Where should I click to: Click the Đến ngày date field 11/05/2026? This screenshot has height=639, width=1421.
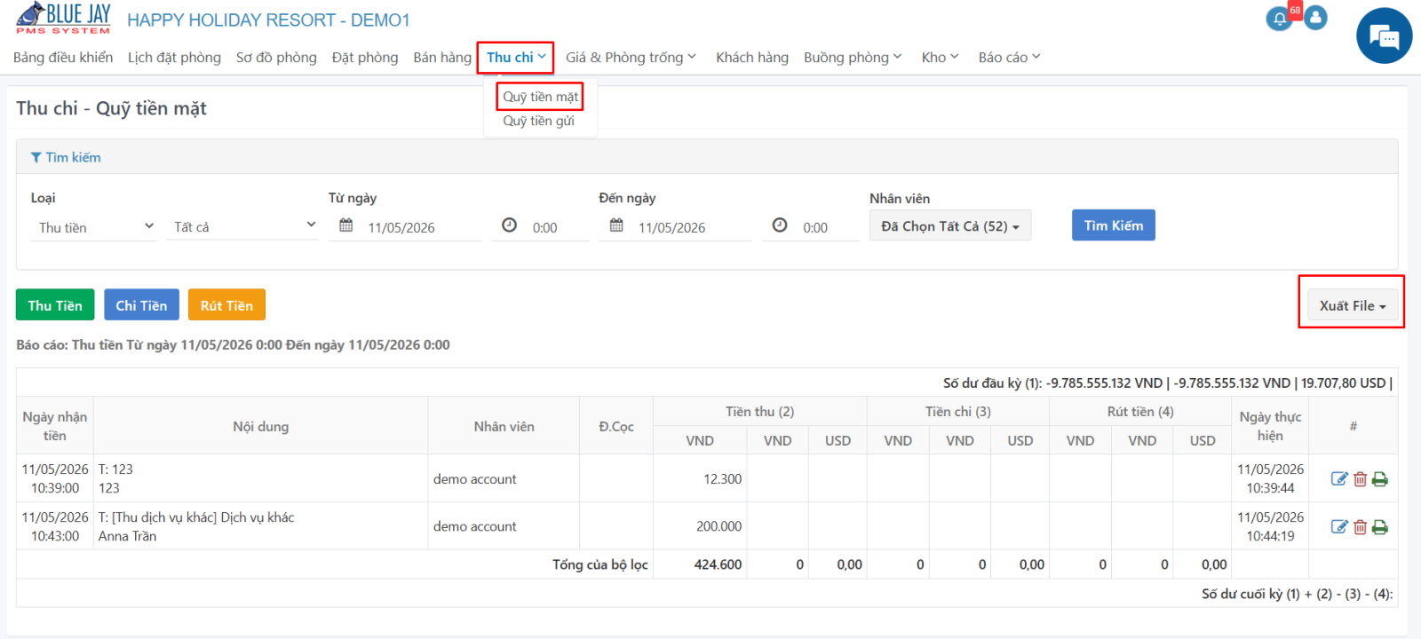693,228
